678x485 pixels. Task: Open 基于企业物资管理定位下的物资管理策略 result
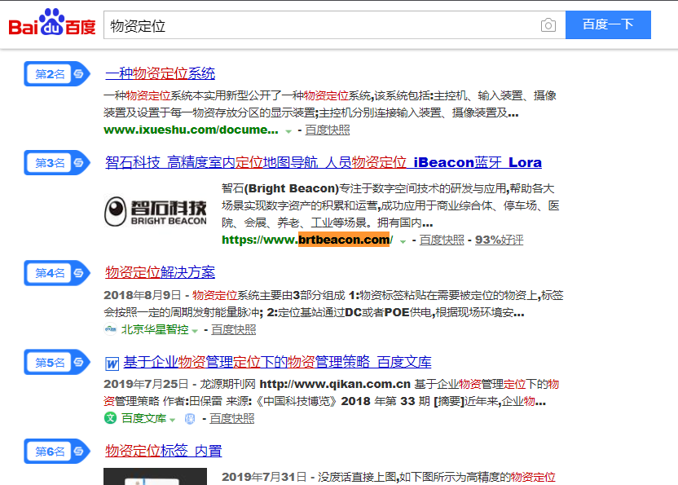tap(277, 362)
